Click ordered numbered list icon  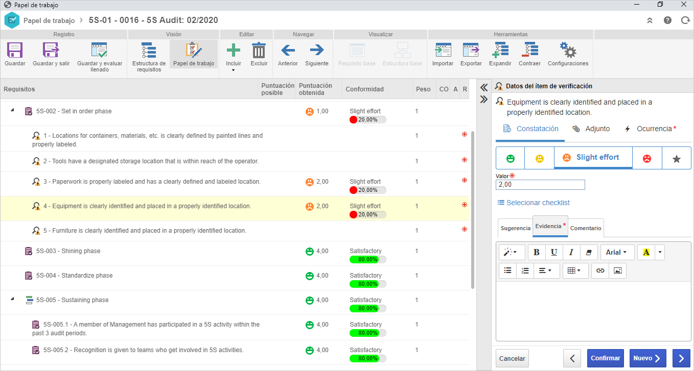pyautogui.click(x=525, y=270)
